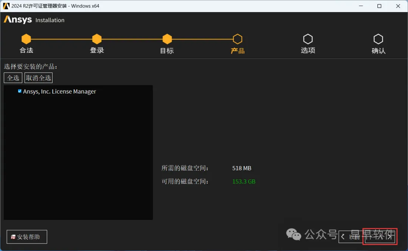Maximize the installer window
This screenshot has height=251, width=408.
(379, 6)
